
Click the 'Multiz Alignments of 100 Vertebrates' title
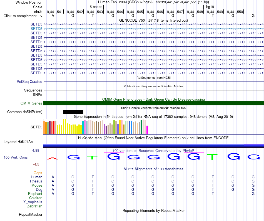click(153, 169)
